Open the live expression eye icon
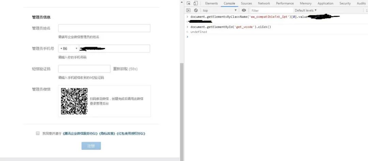Screen dimensions: 368x161 click(244, 10)
